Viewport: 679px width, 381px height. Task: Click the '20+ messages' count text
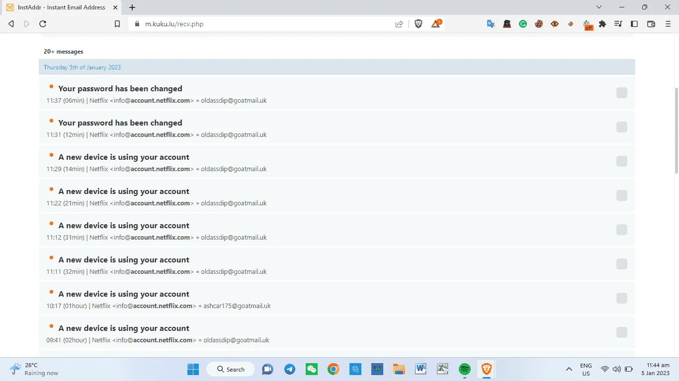63,52
